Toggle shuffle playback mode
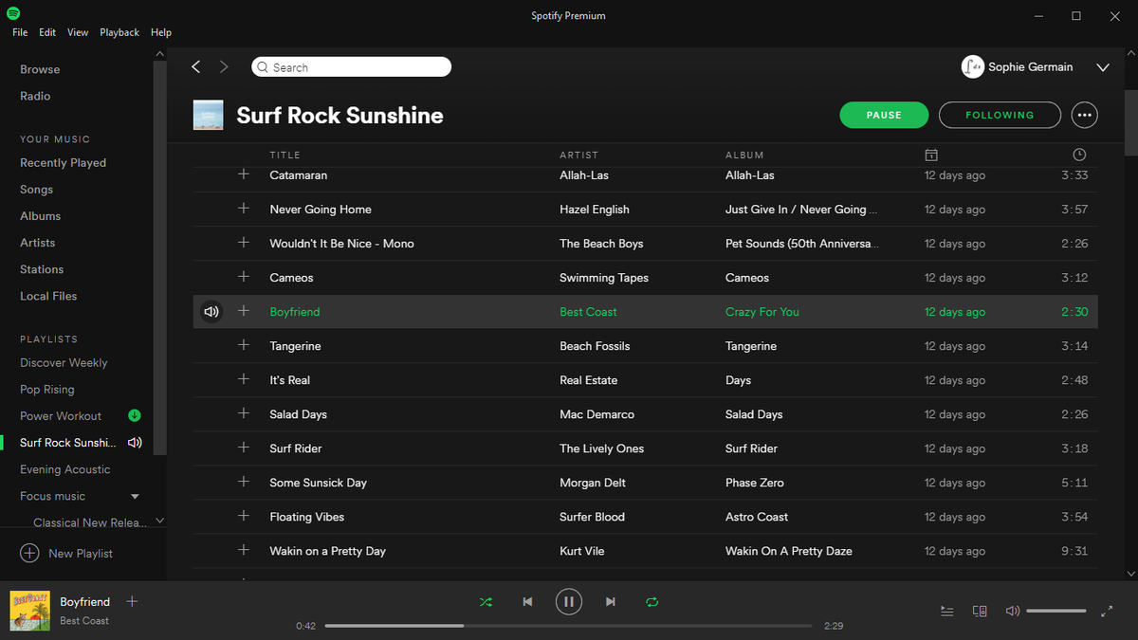Screen dimensions: 1138x640 click(486, 601)
